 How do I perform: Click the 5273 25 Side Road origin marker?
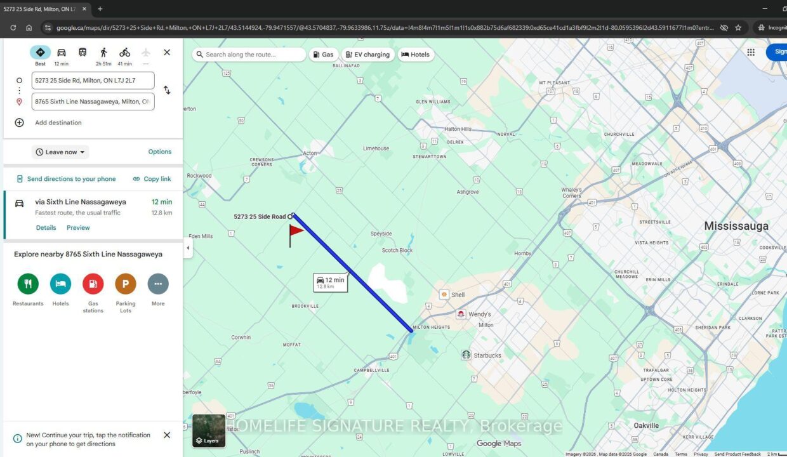pos(291,216)
